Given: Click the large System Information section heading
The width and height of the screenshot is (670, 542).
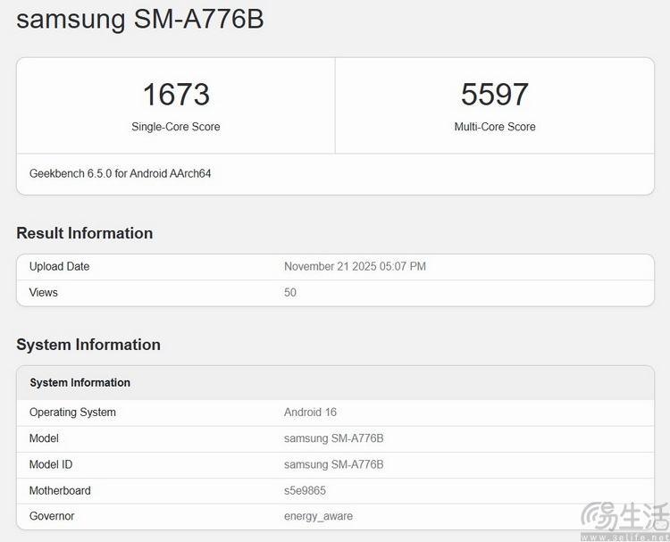Looking at the screenshot, I should pyautogui.click(x=88, y=345).
